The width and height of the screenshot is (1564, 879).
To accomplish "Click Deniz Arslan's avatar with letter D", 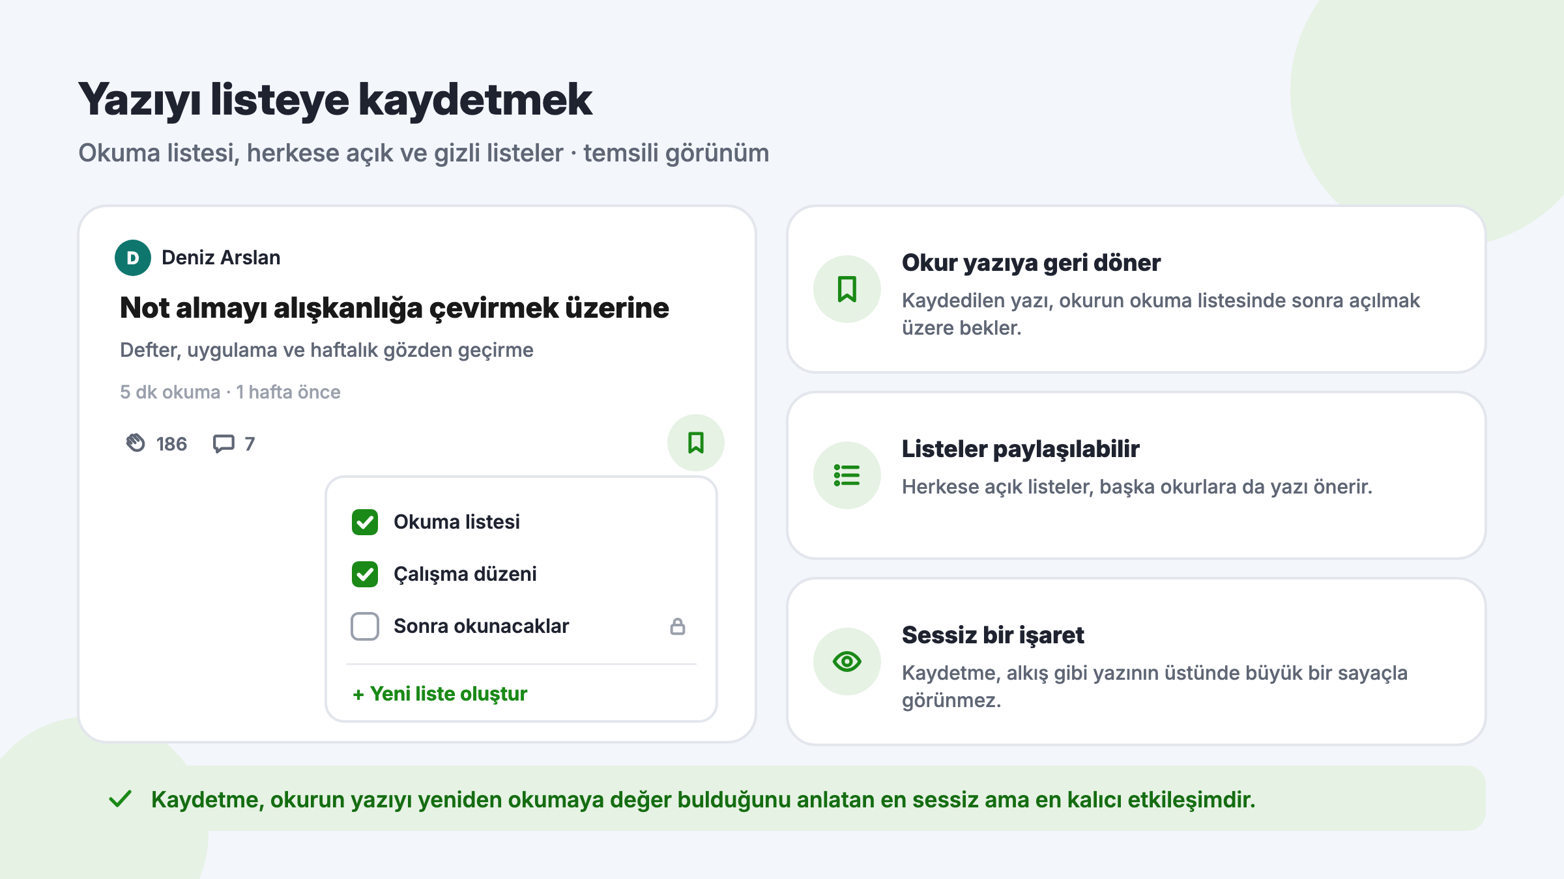I will pyautogui.click(x=133, y=258).
